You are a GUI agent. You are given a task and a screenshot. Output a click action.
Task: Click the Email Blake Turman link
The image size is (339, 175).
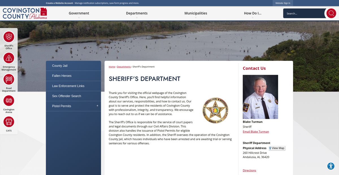click(x=256, y=132)
